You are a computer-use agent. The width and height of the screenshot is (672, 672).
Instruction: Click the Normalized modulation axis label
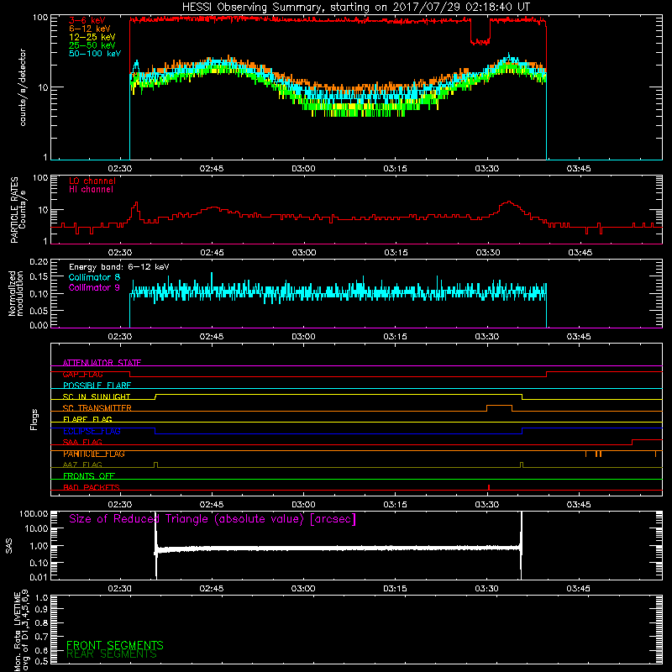(16, 293)
